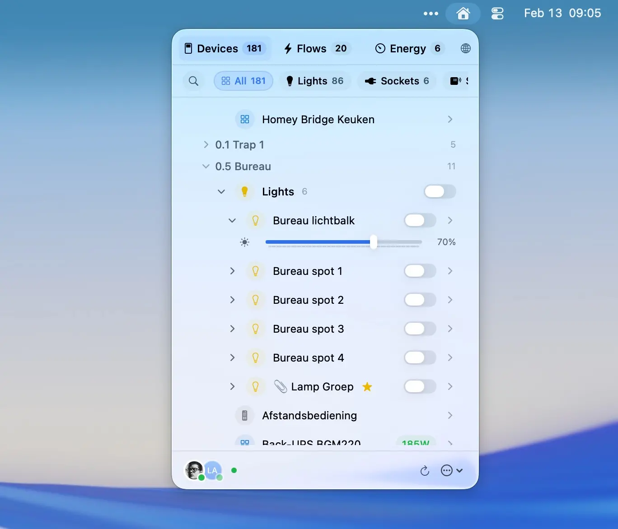Open the Afstandsbediening remote icon

coord(245,415)
